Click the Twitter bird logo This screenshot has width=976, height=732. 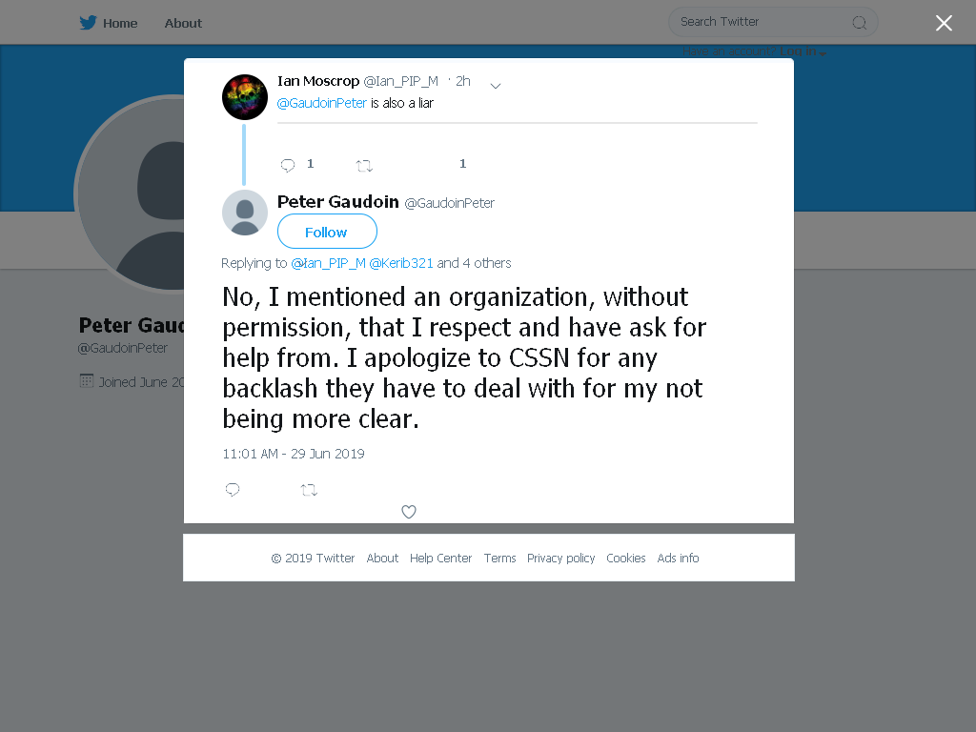tap(88, 23)
